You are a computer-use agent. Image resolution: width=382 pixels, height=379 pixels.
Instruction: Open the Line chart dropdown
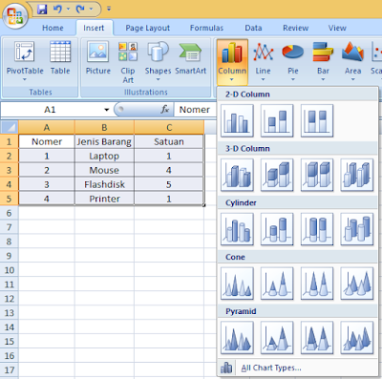[x=263, y=61]
